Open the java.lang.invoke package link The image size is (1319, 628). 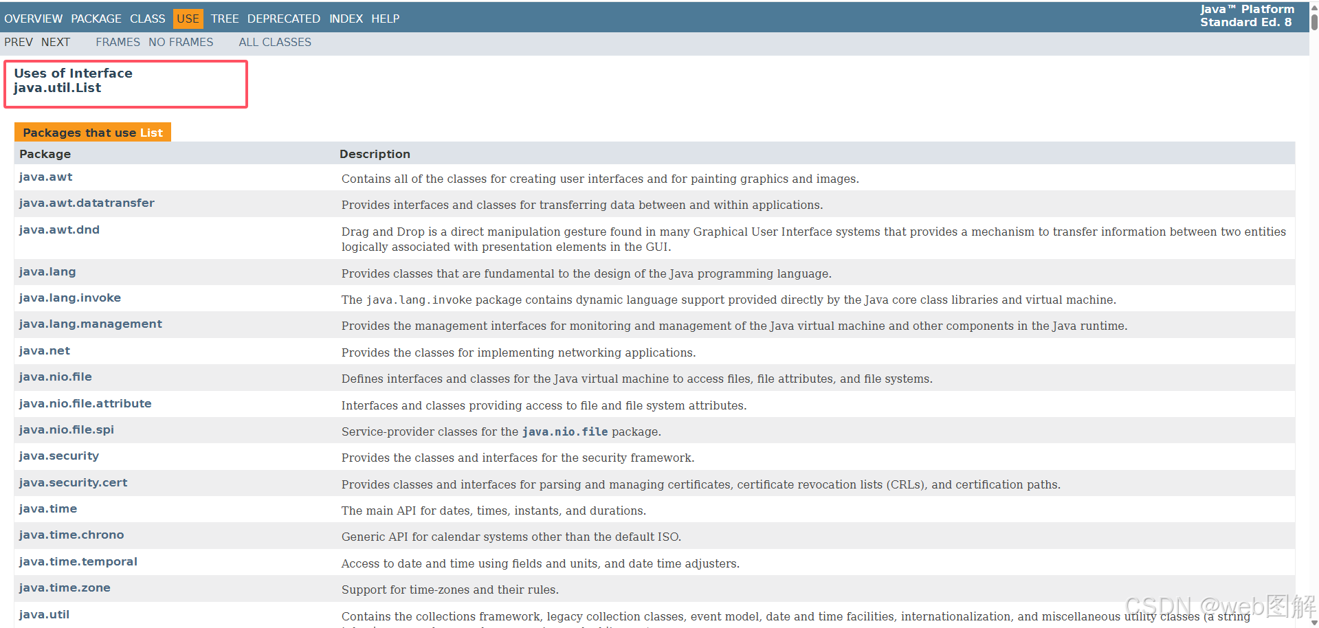(x=69, y=298)
